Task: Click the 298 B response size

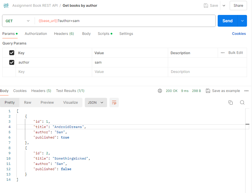Action: (x=196, y=91)
